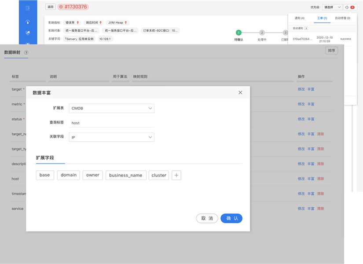Select the business_name extension field tag
This screenshot has height=264, width=363.
click(126, 175)
